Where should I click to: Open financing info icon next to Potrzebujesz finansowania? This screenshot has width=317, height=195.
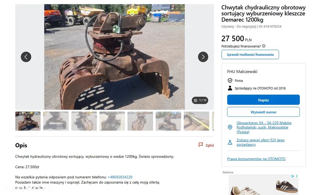tap(264, 46)
